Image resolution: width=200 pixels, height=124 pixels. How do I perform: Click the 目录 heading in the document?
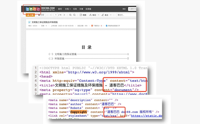[86, 47]
